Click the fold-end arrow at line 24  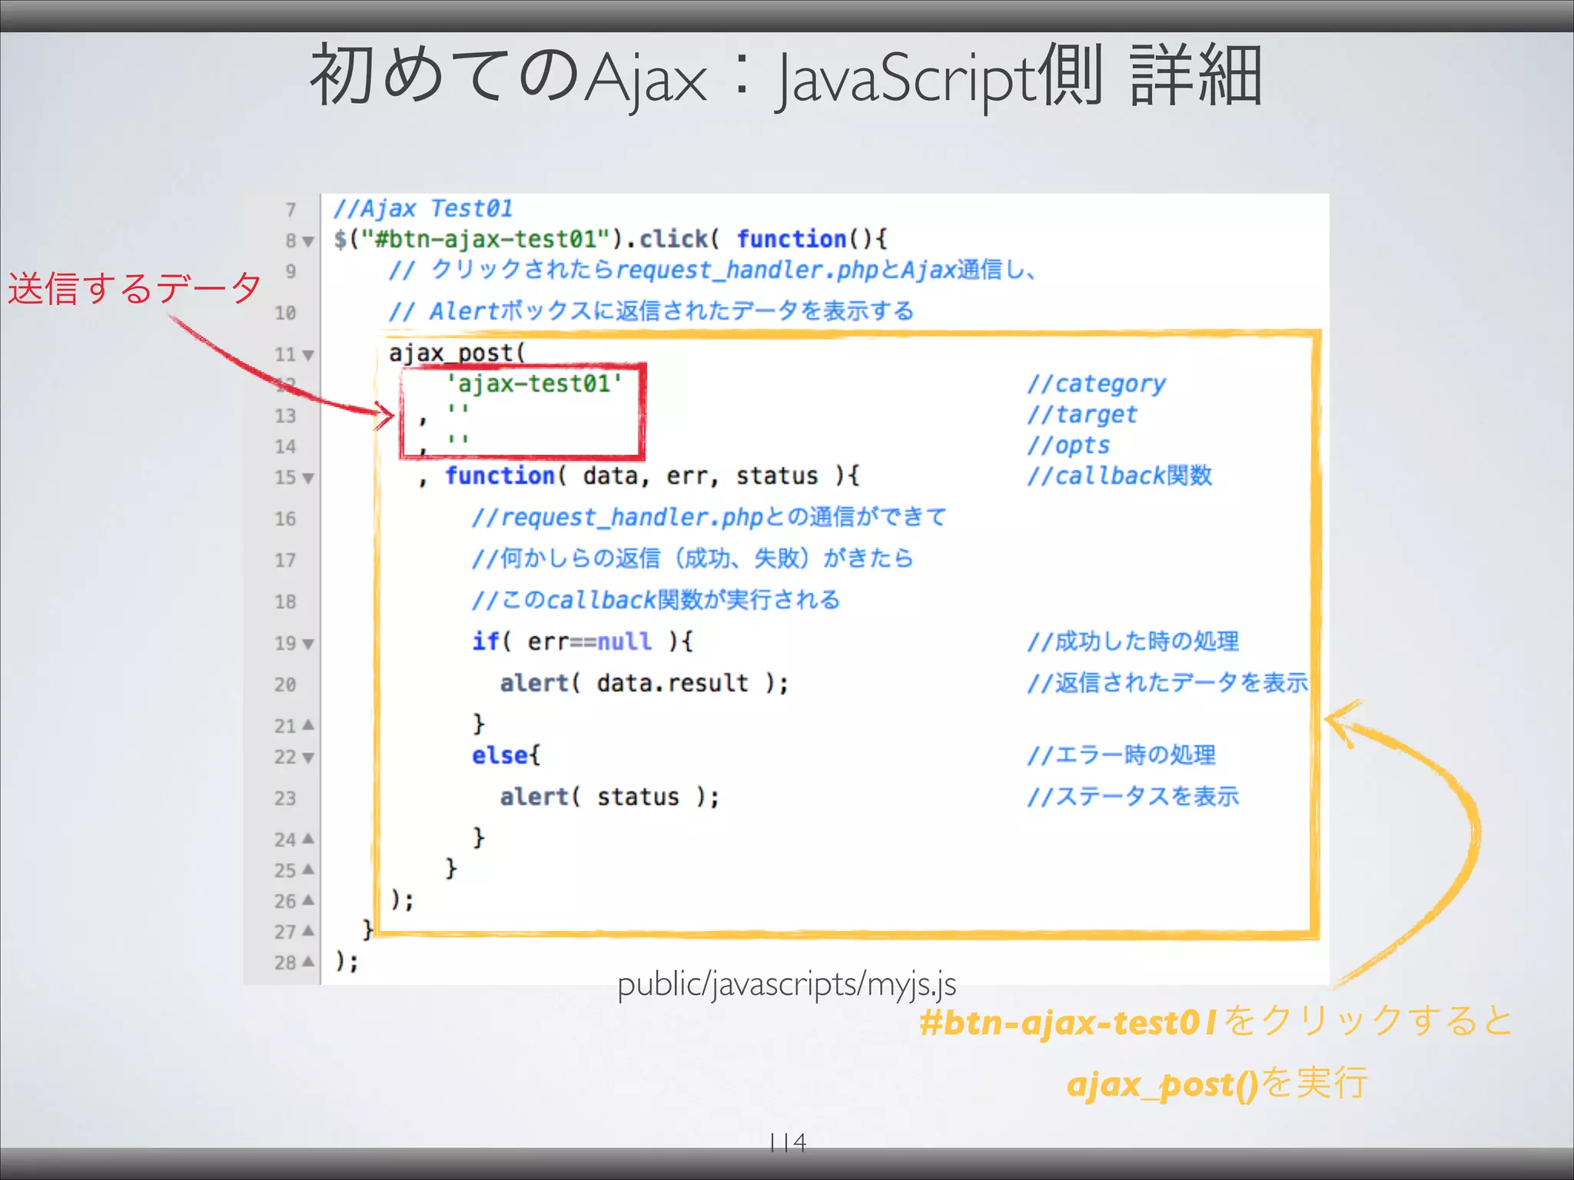pyautogui.click(x=308, y=838)
